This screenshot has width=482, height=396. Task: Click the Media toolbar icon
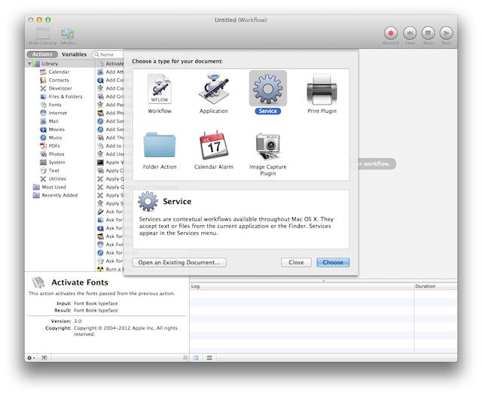[68, 33]
